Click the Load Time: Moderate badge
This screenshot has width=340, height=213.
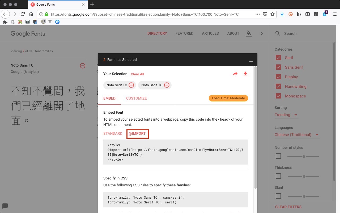click(228, 98)
